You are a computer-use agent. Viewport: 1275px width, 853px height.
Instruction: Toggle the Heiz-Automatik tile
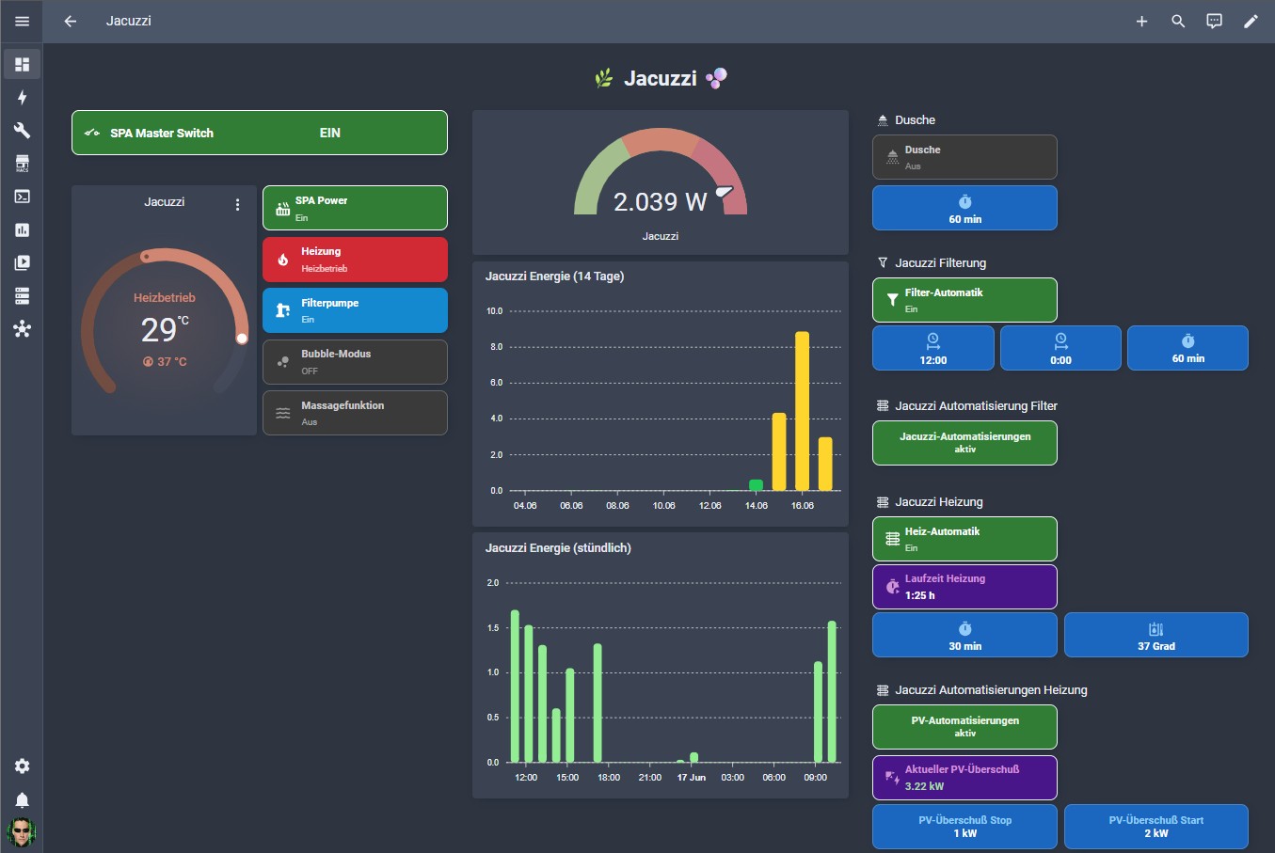[964, 539]
